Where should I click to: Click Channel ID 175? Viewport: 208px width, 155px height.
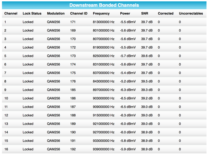click(x=73, y=73)
